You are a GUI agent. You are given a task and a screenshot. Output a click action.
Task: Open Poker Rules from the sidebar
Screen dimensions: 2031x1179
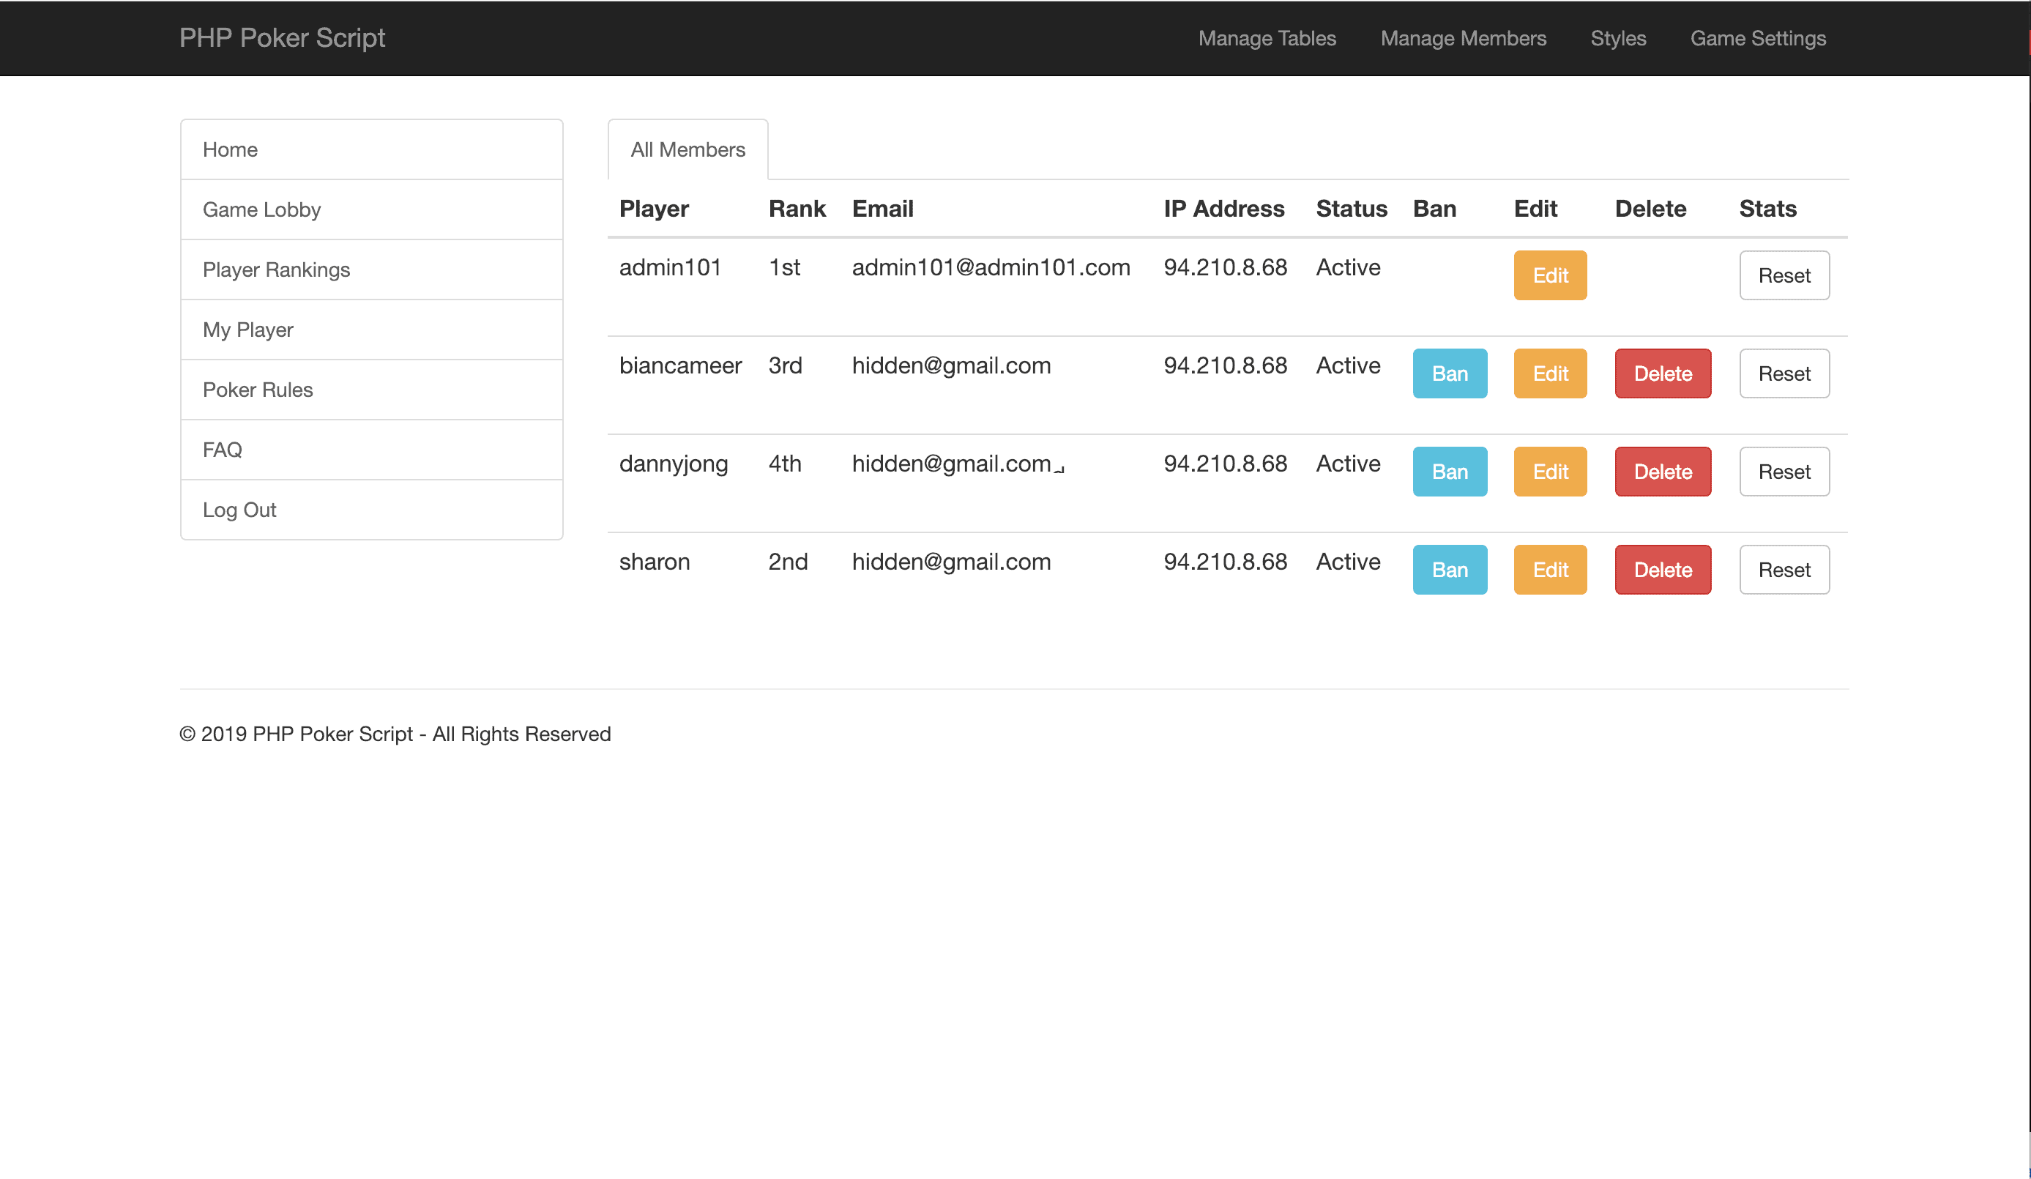(x=371, y=390)
